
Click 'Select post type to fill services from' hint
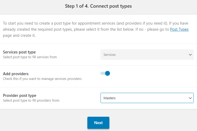pyautogui.click(x=30, y=57)
